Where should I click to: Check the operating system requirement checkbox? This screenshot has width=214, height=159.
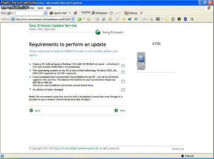pyautogui.click(x=123, y=72)
